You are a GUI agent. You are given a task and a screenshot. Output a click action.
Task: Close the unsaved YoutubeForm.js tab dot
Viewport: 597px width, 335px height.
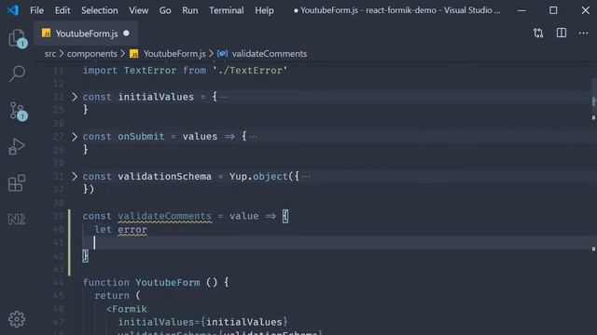127,33
